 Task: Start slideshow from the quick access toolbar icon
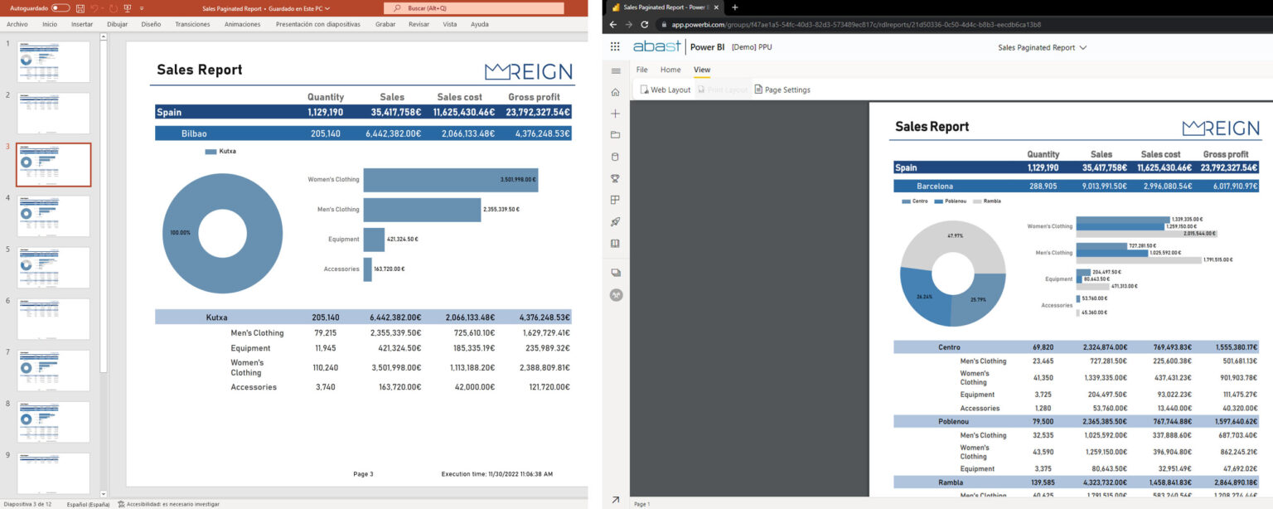(128, 8)
